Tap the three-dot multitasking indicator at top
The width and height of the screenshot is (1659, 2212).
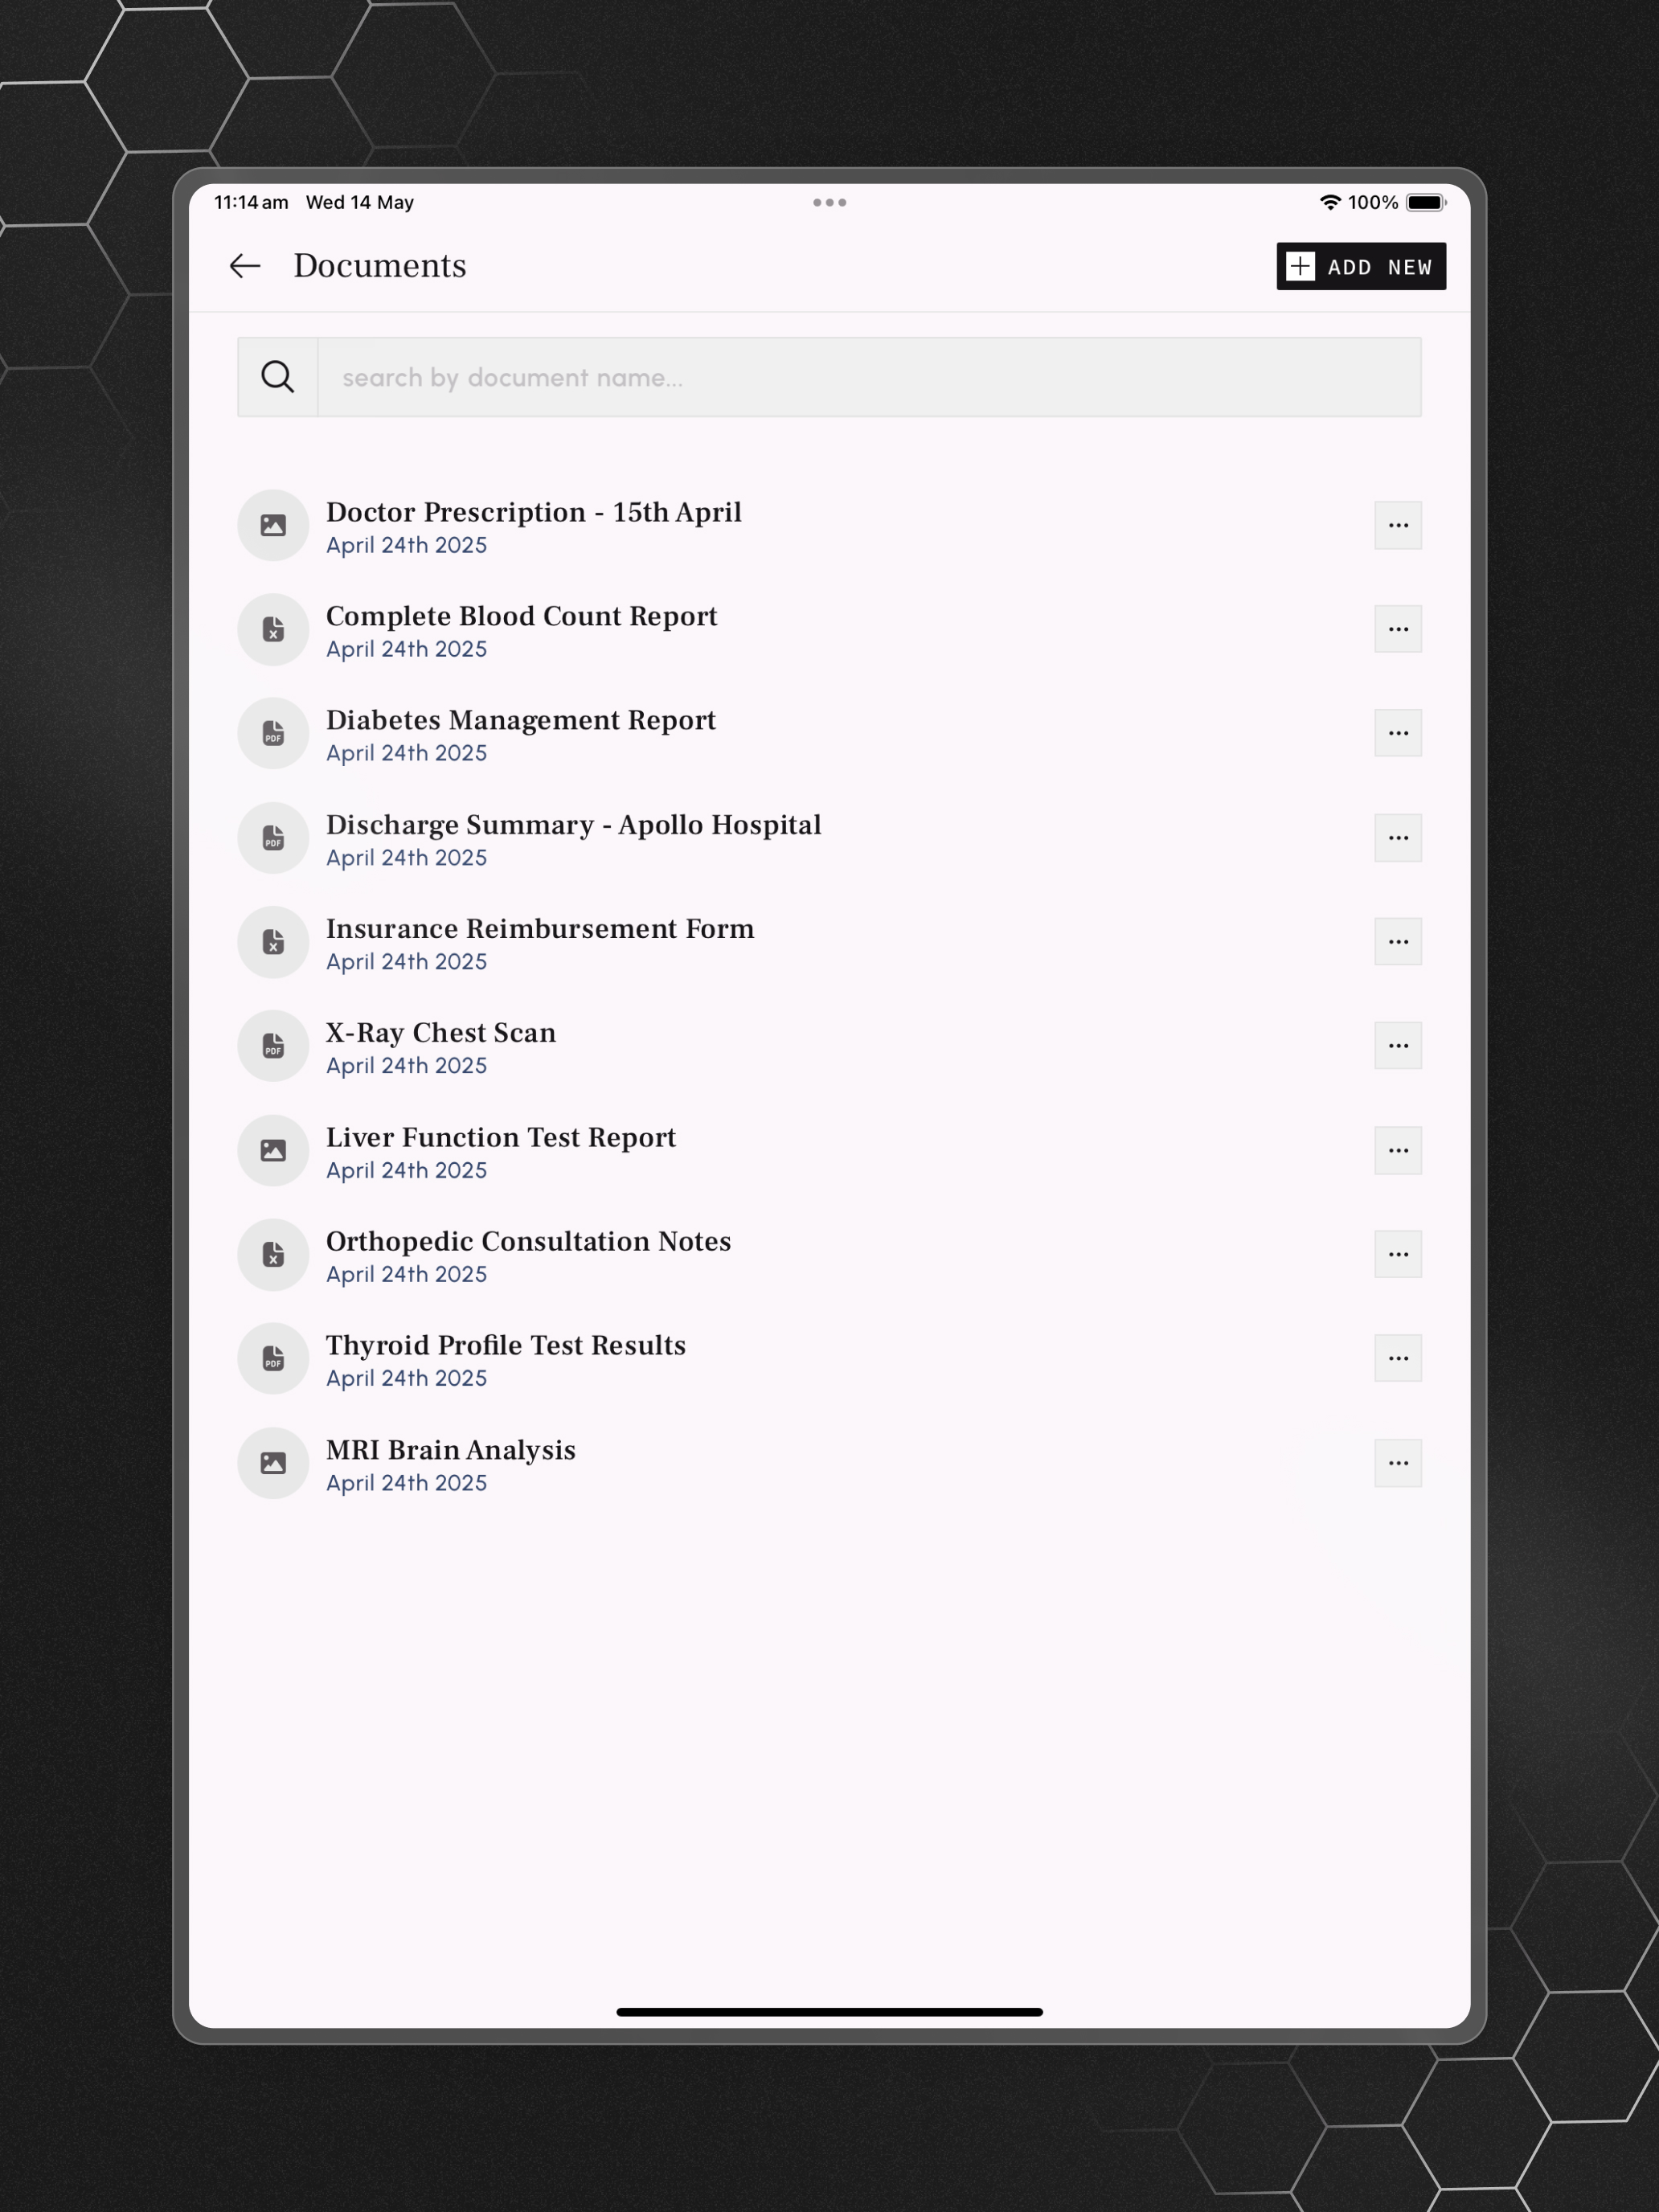click(829, 202)
